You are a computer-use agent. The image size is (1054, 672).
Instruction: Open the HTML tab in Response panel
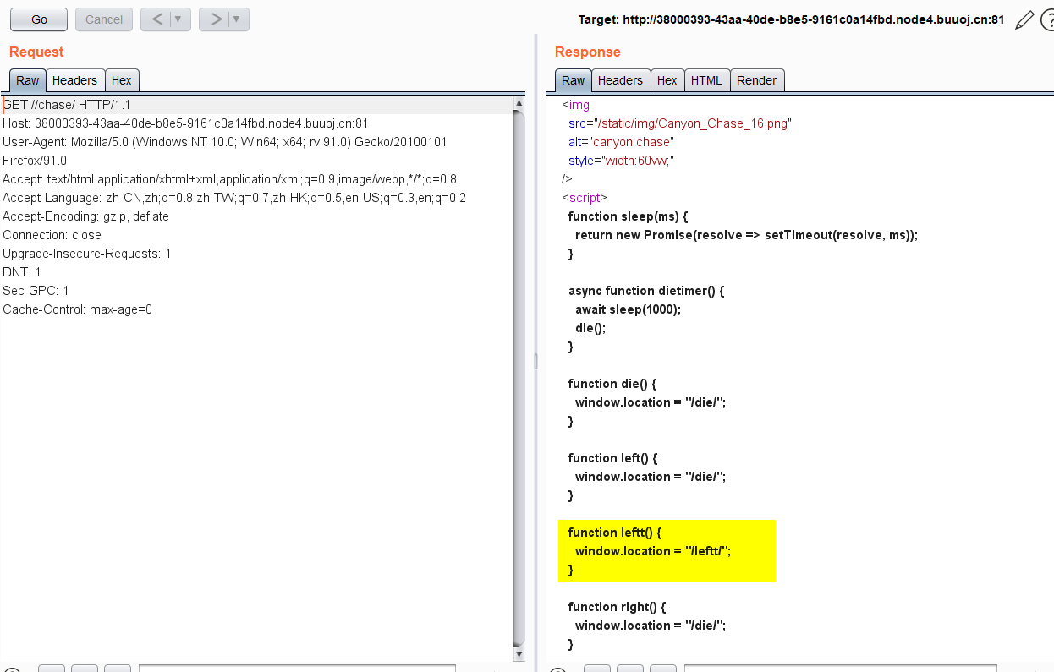[x=706, y=80]
